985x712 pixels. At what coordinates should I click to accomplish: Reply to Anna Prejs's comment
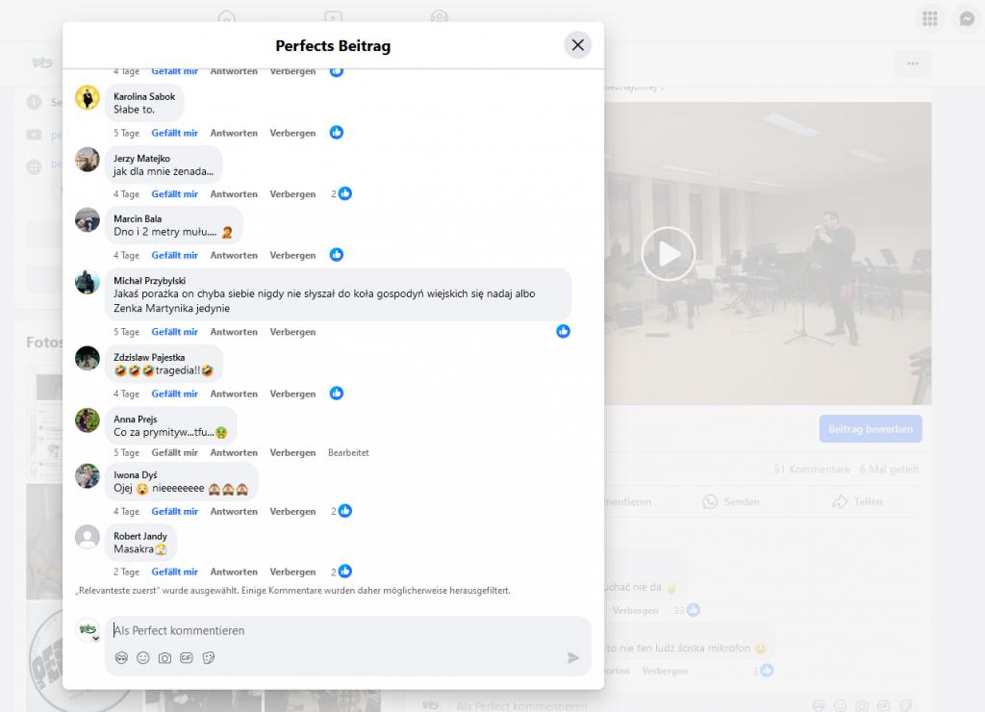234,452
